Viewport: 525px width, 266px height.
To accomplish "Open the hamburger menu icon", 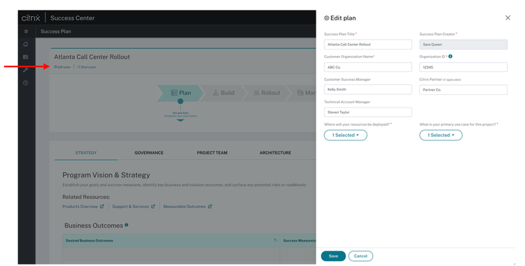I will click(x=26, y=31).
